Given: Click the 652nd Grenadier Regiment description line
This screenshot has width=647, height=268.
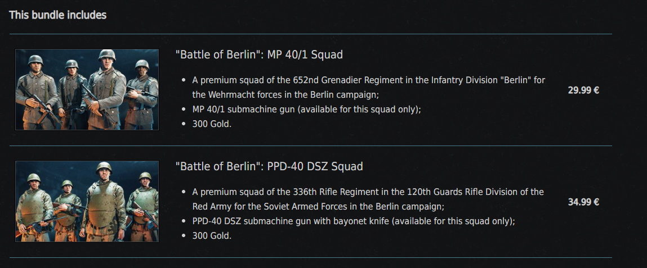Looking at the screenshot, I should point(368,80).
